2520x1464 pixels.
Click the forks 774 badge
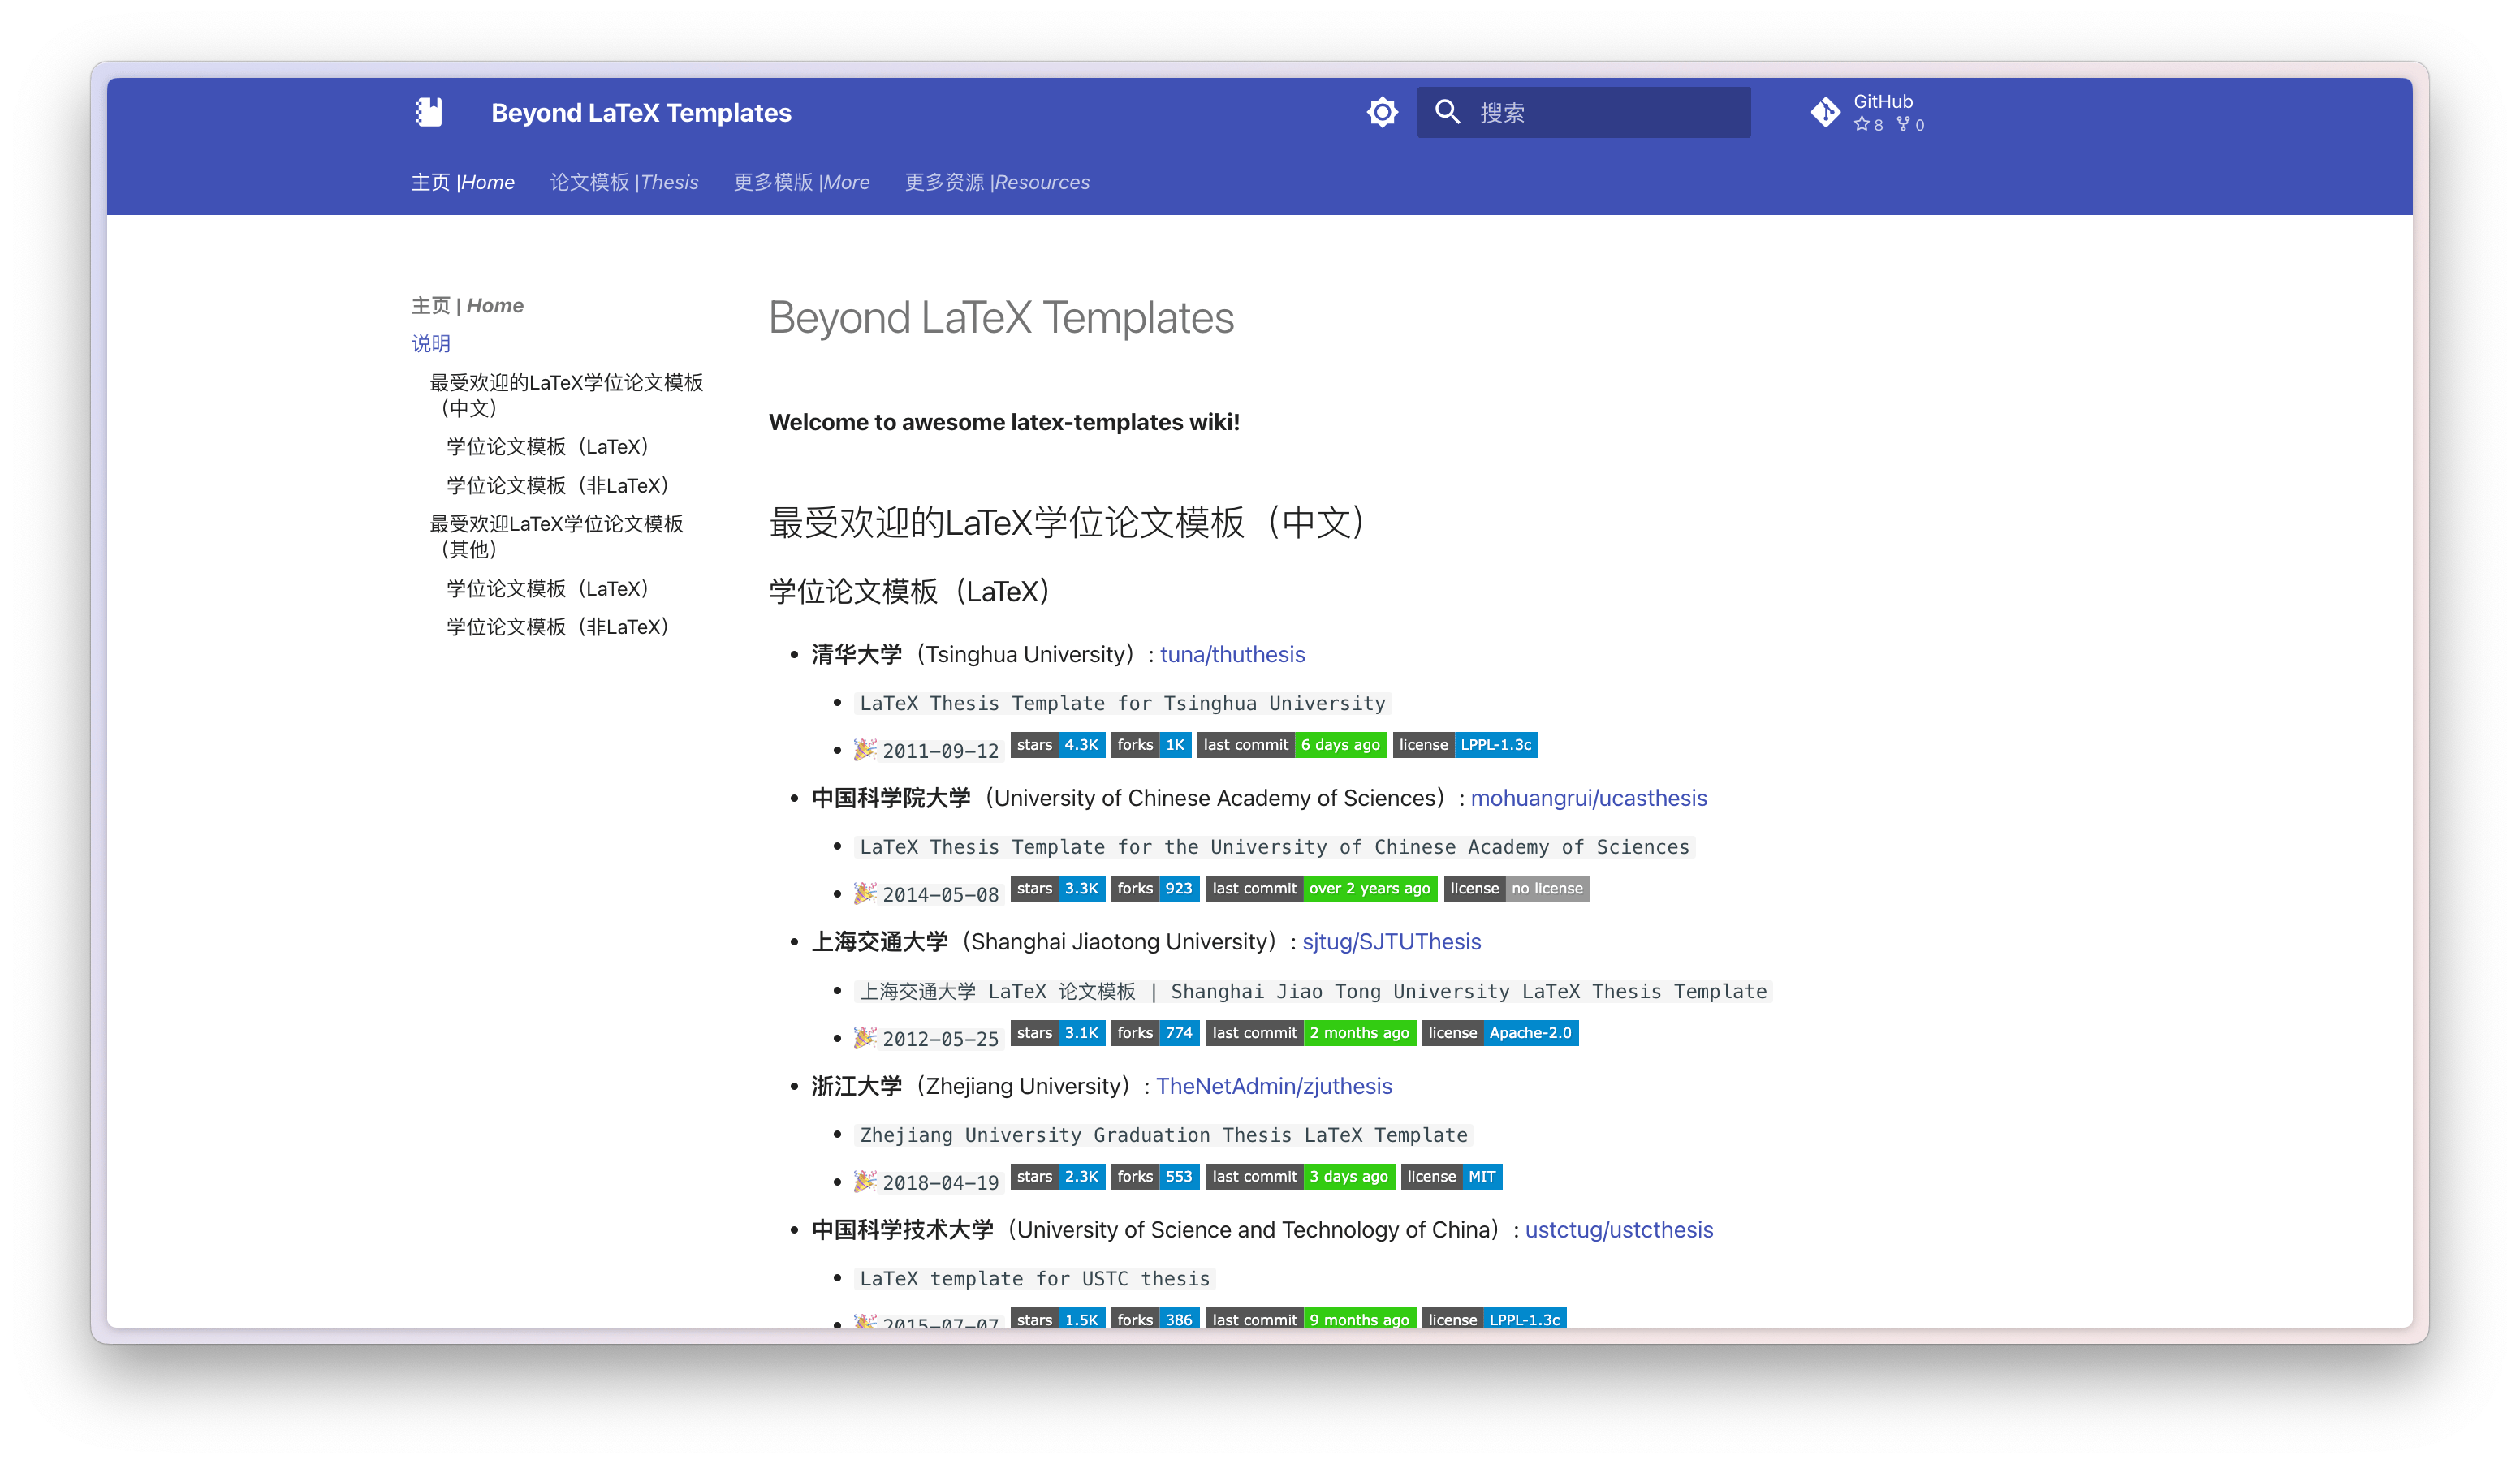pos(1154,1032)
